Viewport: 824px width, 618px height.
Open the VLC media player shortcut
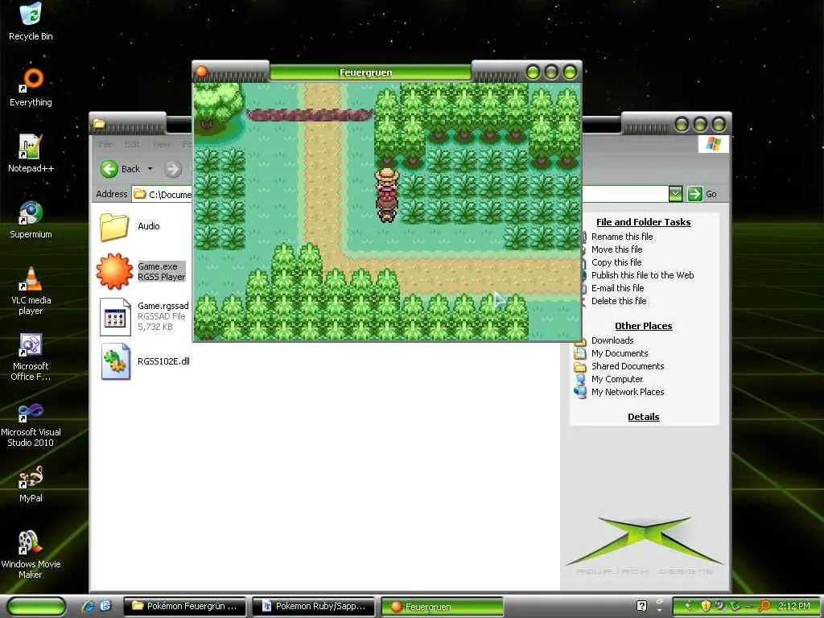pyautogui.click(x=31, y=290)
